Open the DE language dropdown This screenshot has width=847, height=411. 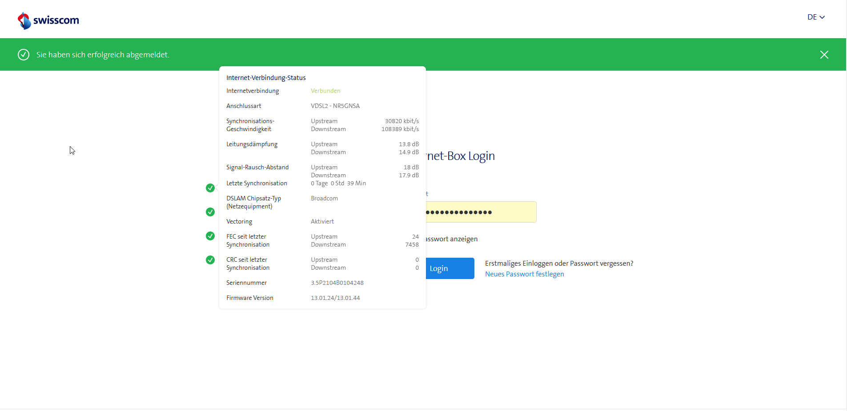pos(816,17)
